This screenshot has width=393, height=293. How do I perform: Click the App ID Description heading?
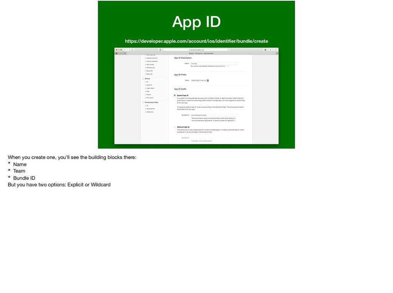[183, 58]
